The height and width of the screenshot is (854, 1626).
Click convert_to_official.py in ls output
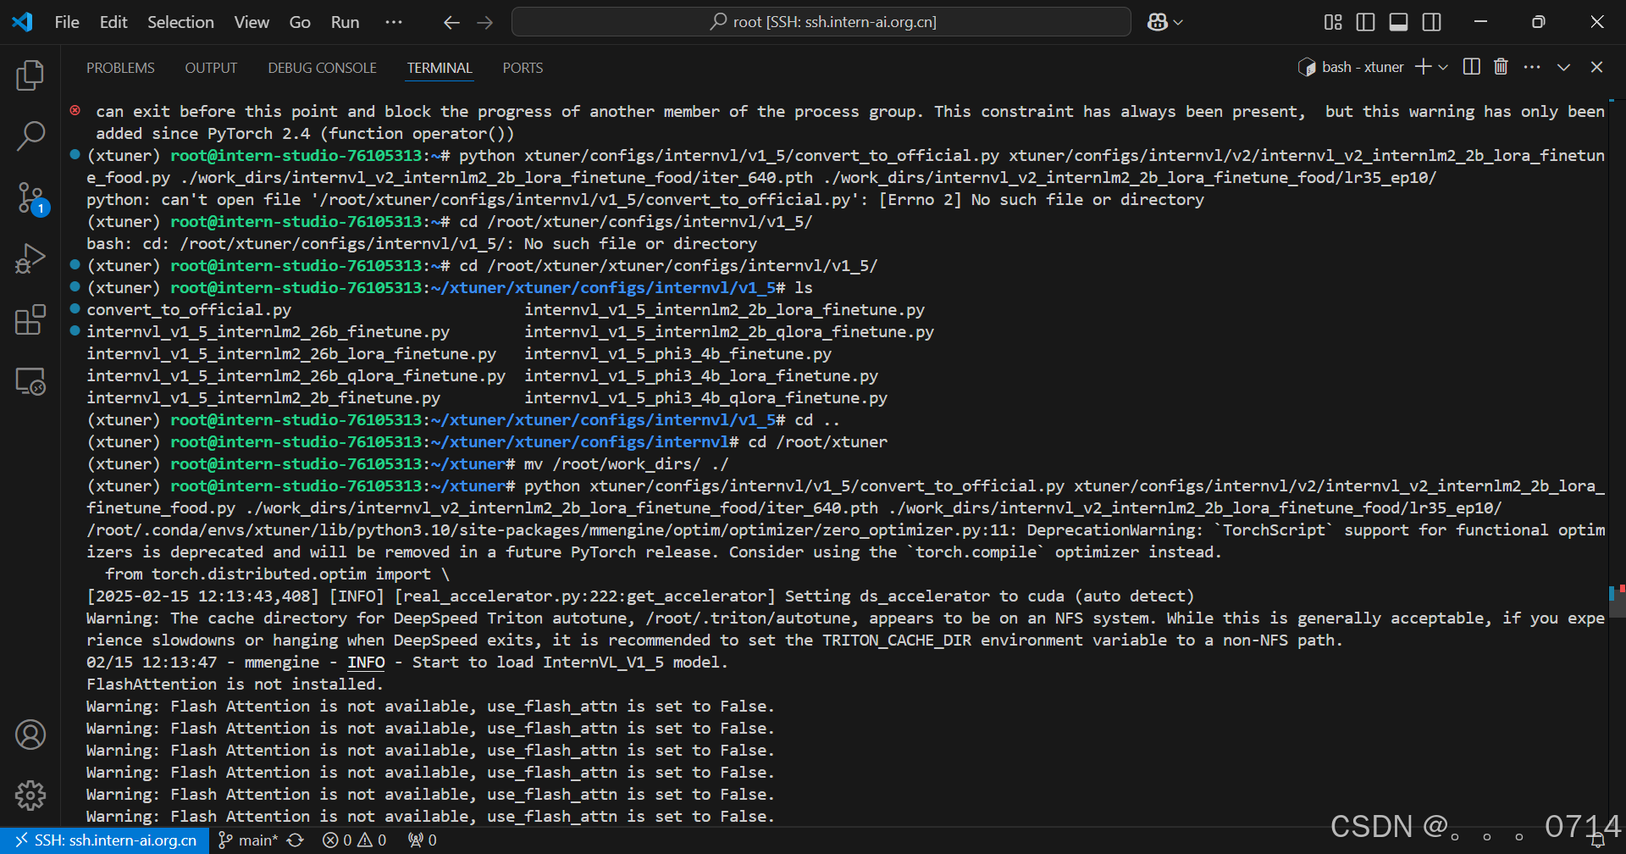click(x=189, y=310)
